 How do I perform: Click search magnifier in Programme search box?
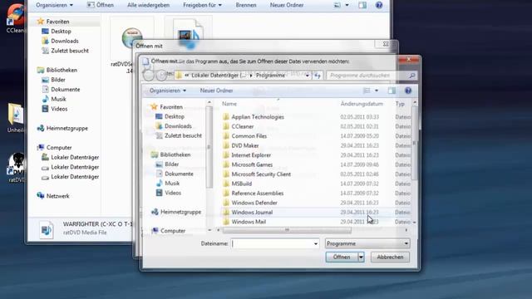[412, 76]
